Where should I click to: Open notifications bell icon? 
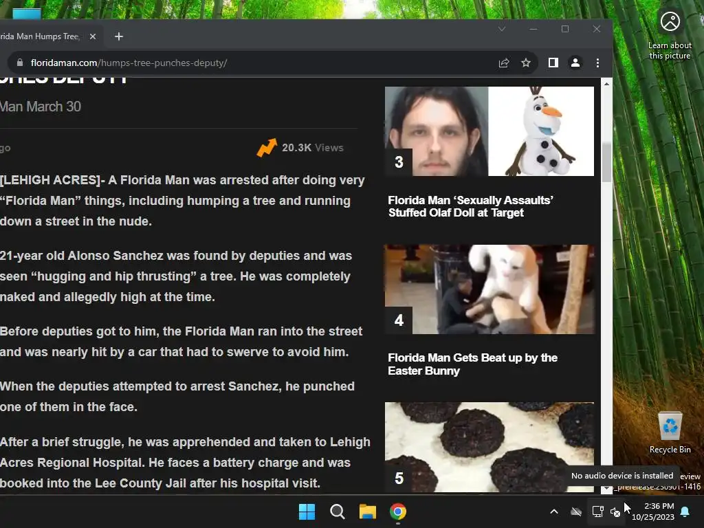pos(685,511)
